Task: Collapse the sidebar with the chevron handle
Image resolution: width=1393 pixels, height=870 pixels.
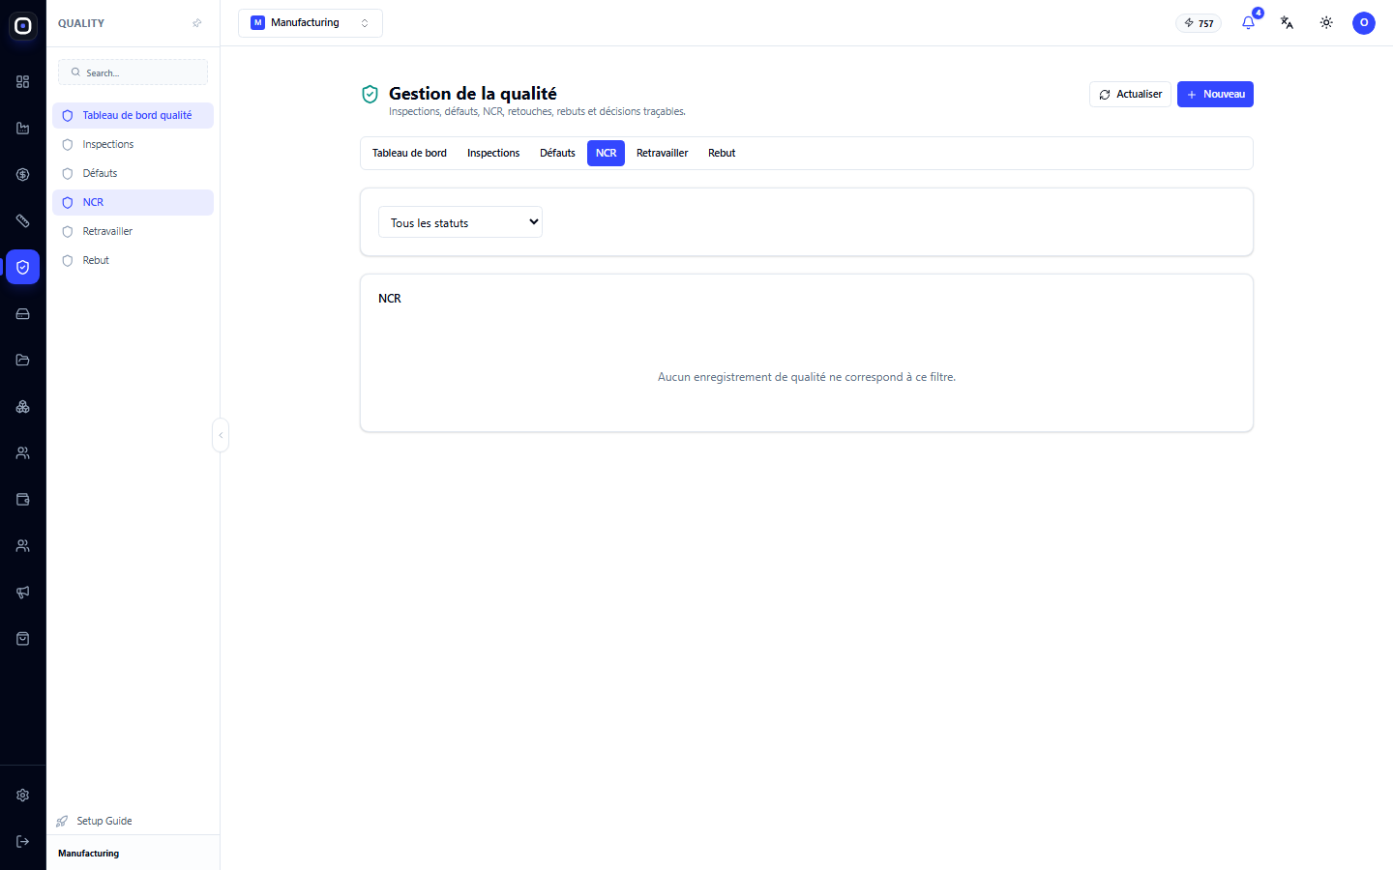Action: coord(221,435)
